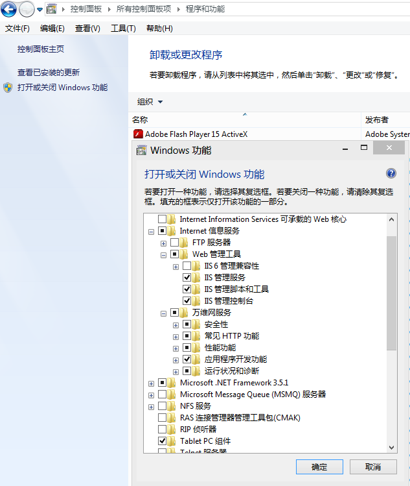
Task: Confirm with the 确定 button
Action: 319,467
